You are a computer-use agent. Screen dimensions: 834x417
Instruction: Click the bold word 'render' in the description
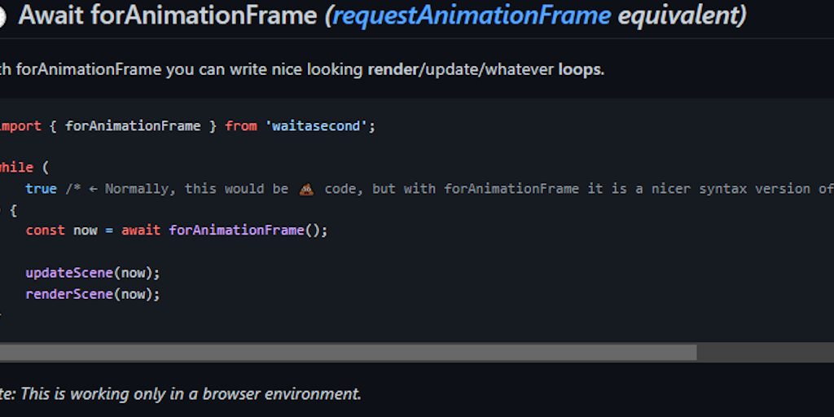(393, 69)
